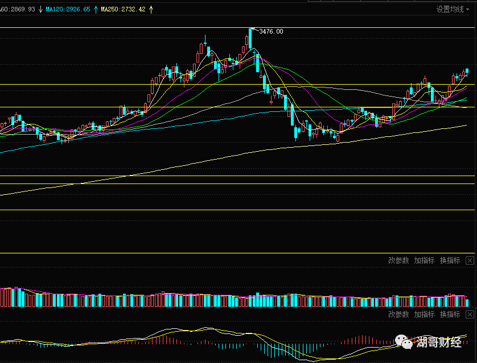Click the 湖哥财经 watermark text

coord(439,343)
